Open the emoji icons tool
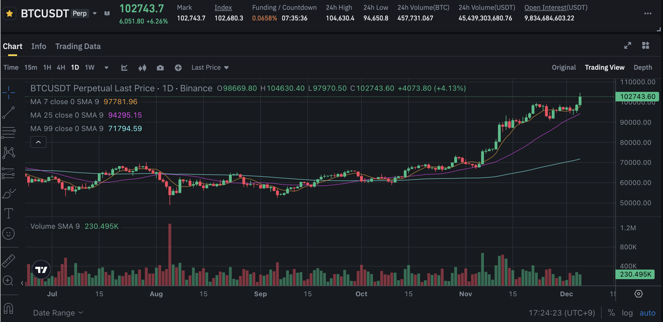Viewport: 663px width, 322px height. (8, 234)
